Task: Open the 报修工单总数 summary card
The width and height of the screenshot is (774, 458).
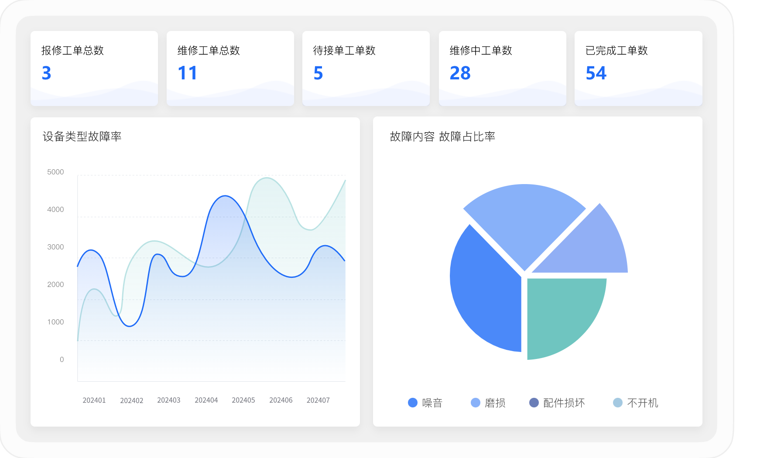Action: (94, 68)
